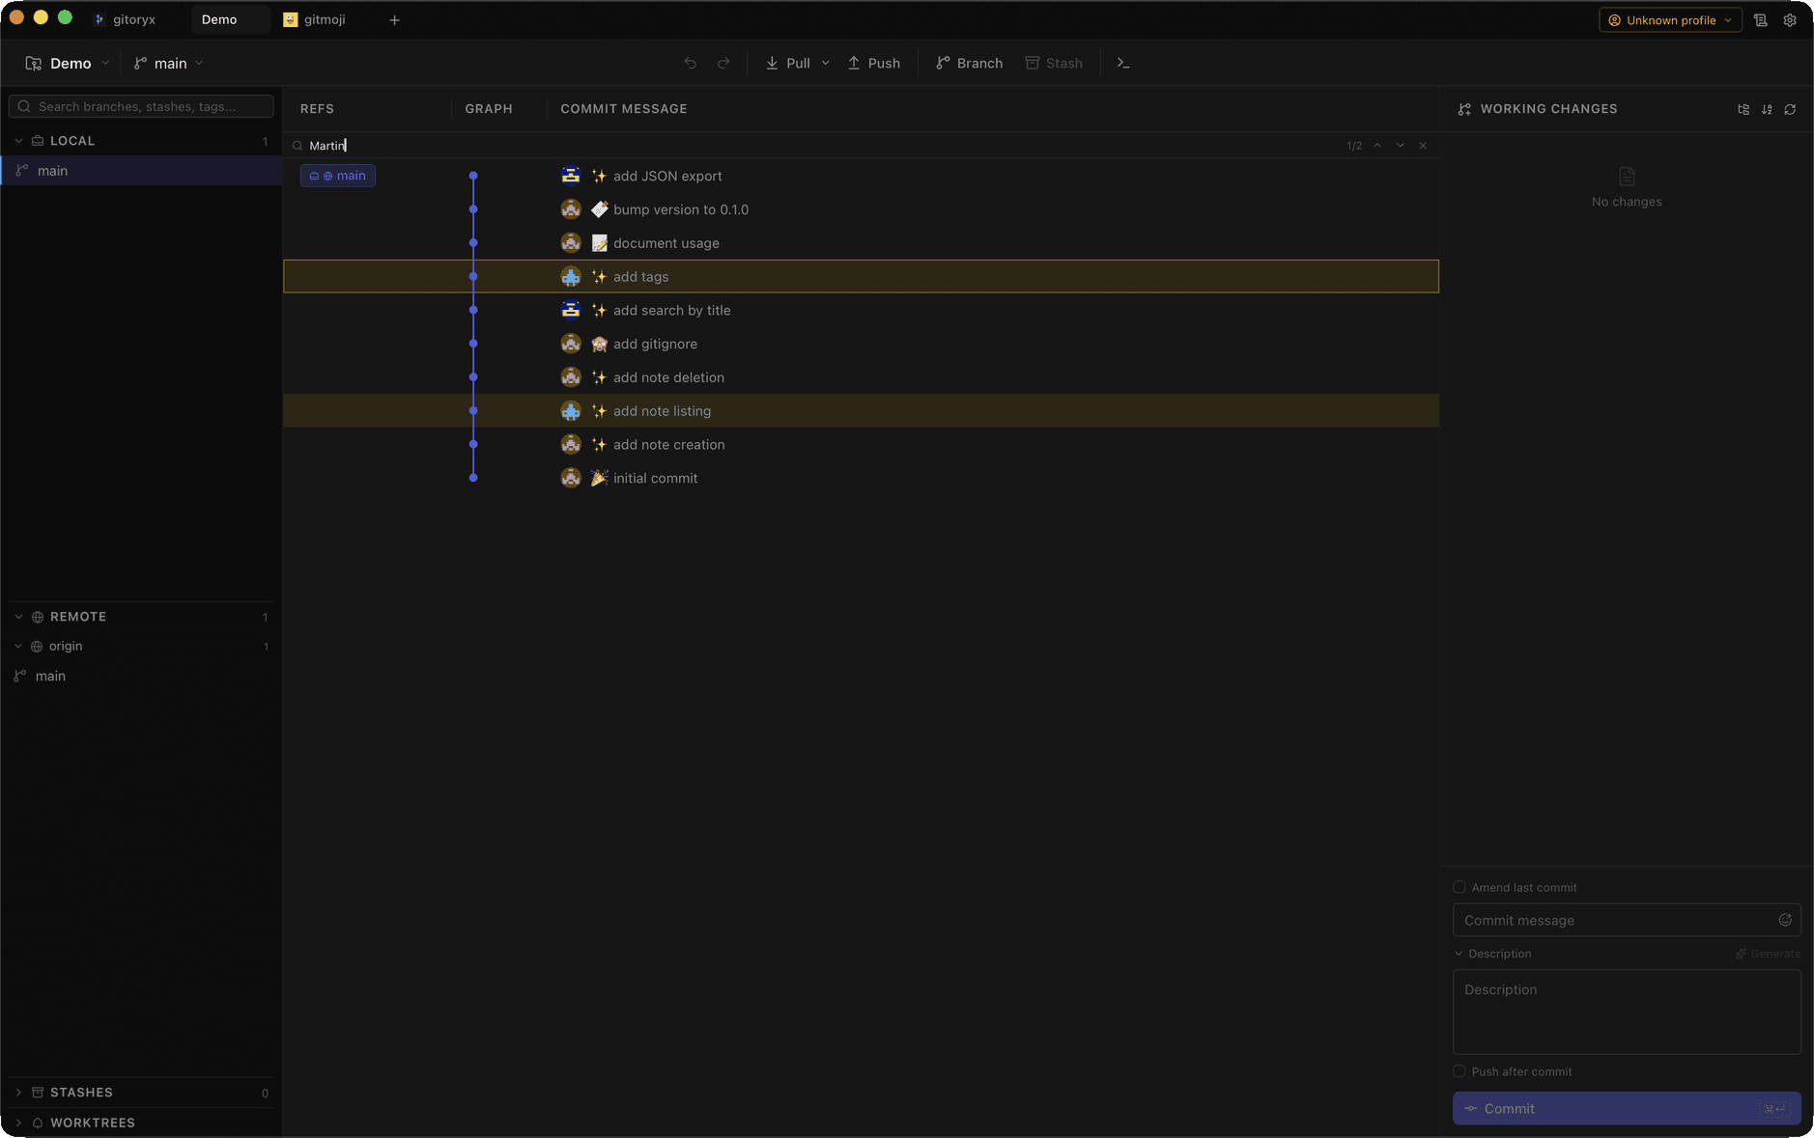The image size is (1814, 1138).
Task: Click the main branch ref badge
Action: point(338,176)
